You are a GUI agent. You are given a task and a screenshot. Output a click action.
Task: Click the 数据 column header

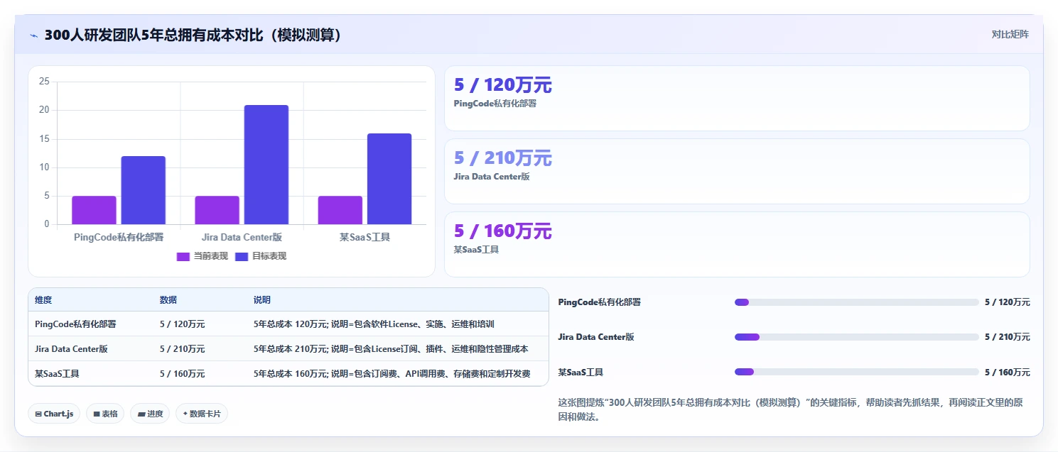(168, 300)
